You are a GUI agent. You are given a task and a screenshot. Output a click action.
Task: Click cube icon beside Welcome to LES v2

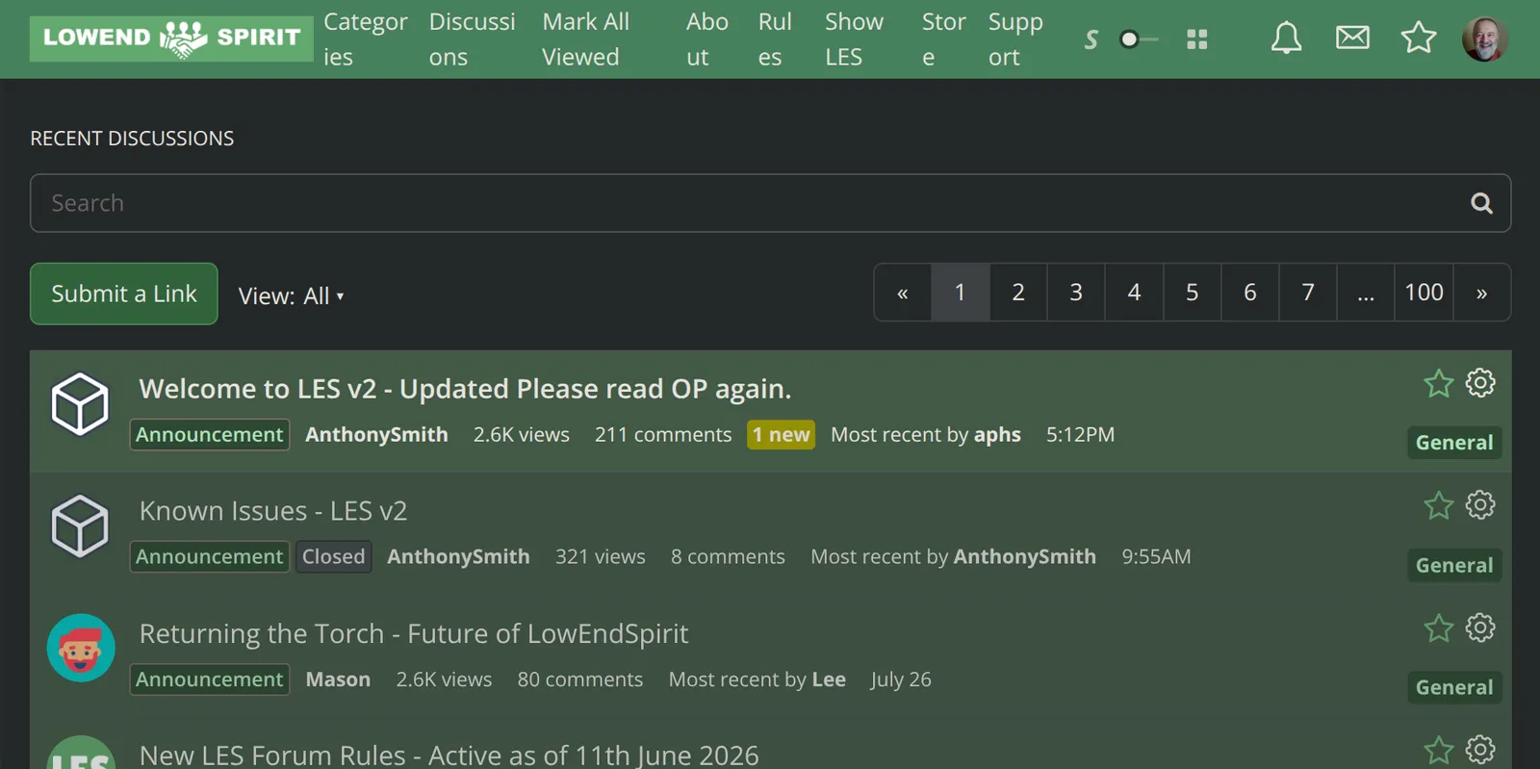(80, 404)
